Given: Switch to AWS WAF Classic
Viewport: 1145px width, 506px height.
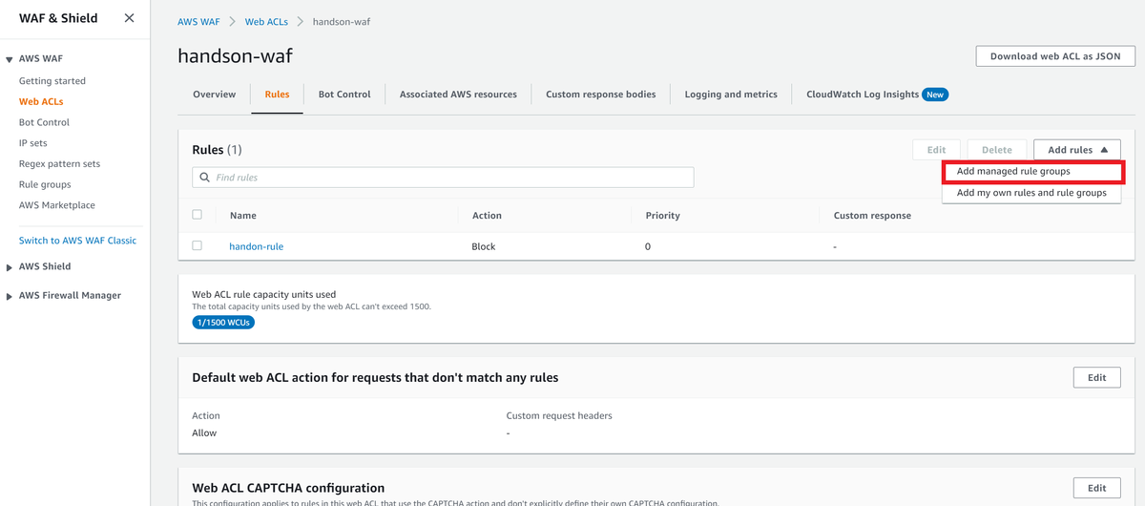Looking at the screenshot, I should point(77,241).
